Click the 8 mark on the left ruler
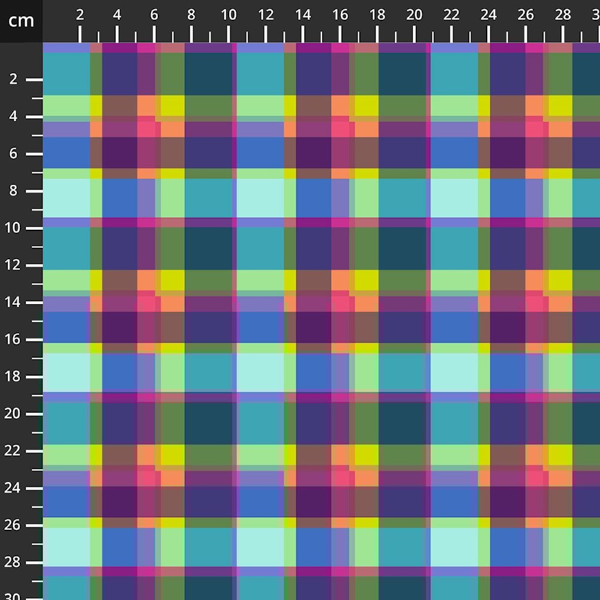600x600 pixels. (14, 191)
